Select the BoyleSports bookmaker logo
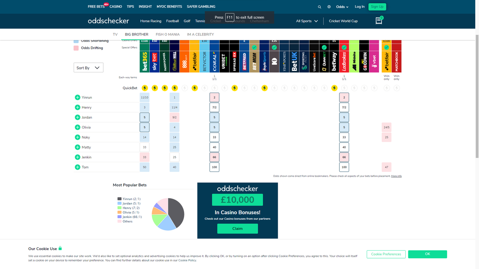Image resolution: width=479 pixels, height=269 pixels. (x=264, y=62)
